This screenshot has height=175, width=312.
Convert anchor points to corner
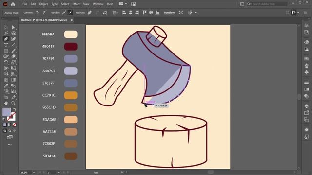coord(38,13)
